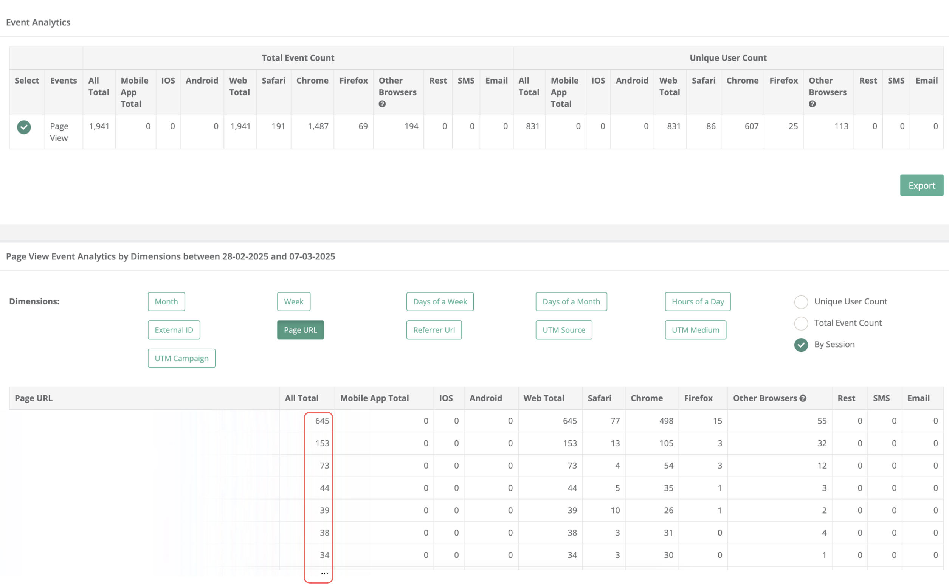
Task: Click the Export button
Action: [921, 186]
